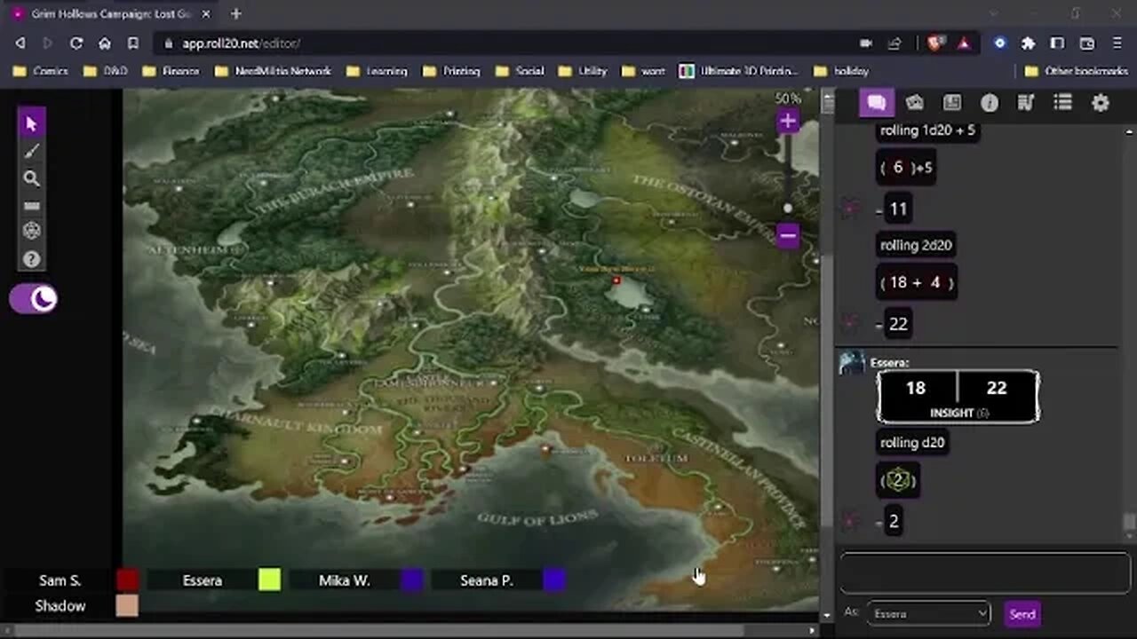Image resolution: width=1137 pixels, height=639 pixels.
Task: Open the Chat tab in sidebar
Action: click(x=877, y=103)
